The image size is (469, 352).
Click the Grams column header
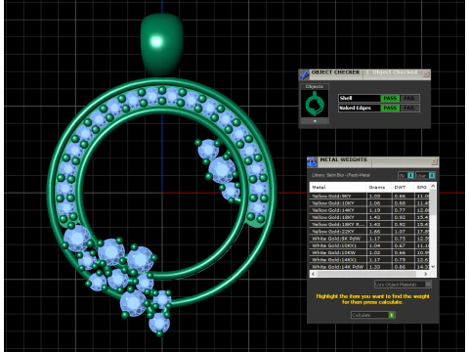379,188
